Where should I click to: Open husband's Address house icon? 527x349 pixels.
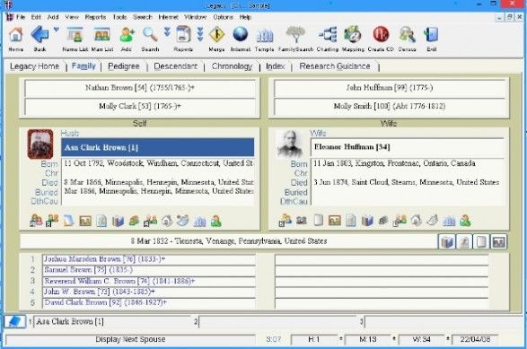point(167,221)
